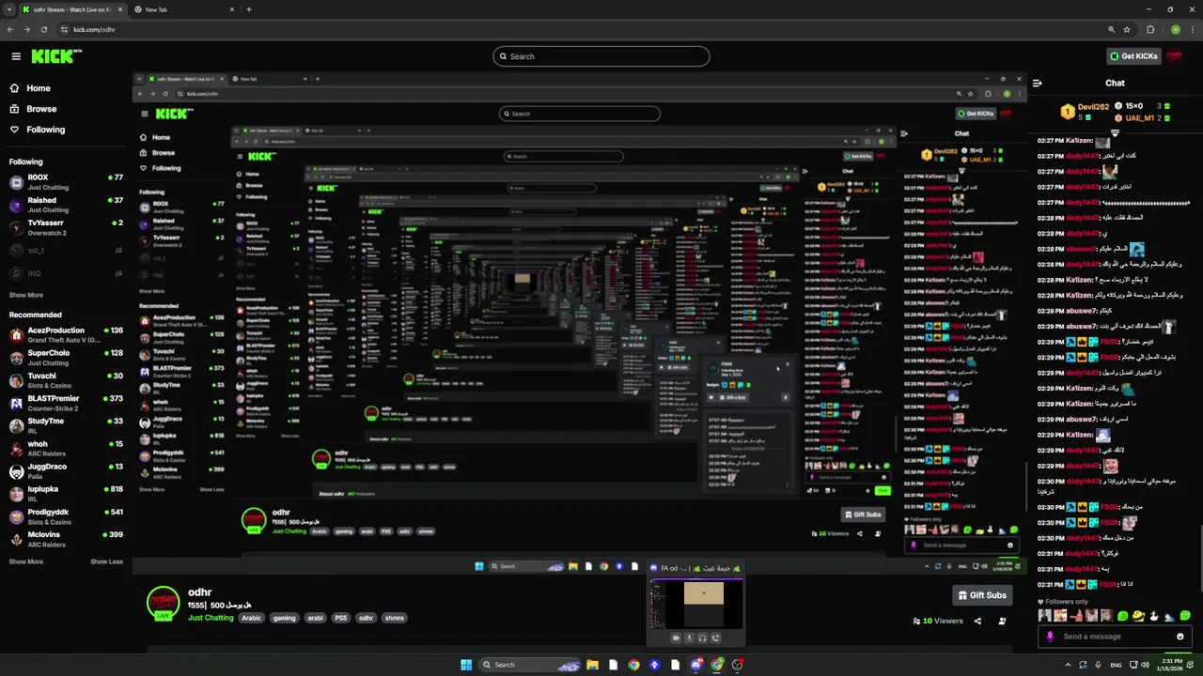
Task: Expand Show More under Recommended
Action: [26, 561]
